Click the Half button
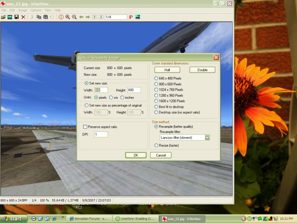Screen dimensions: 297x223 tap(167, 70)
